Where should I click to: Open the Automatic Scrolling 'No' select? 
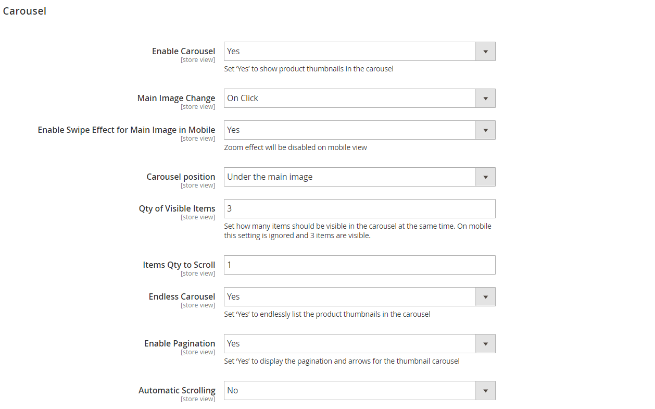pyautogui.click(x=359, y=391)
